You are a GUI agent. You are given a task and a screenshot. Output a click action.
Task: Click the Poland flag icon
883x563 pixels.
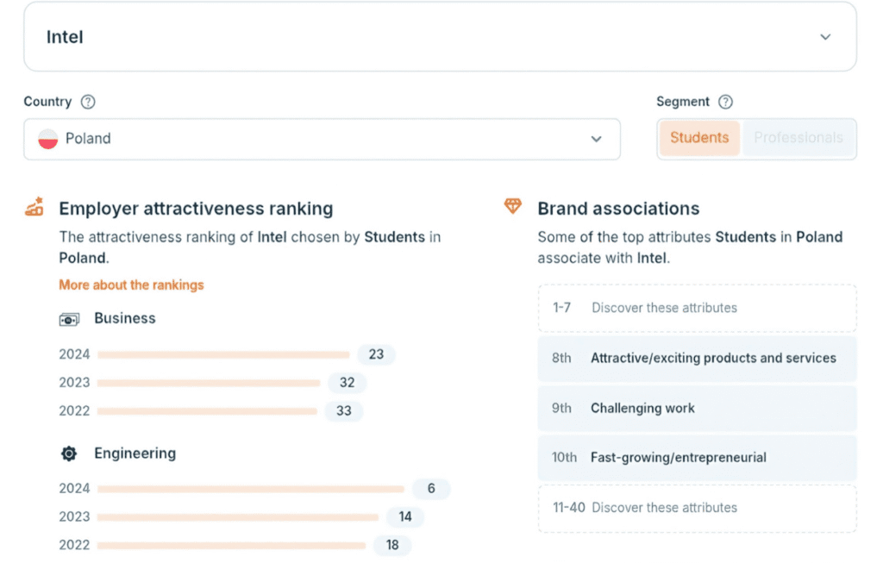[x=48, y=139]
